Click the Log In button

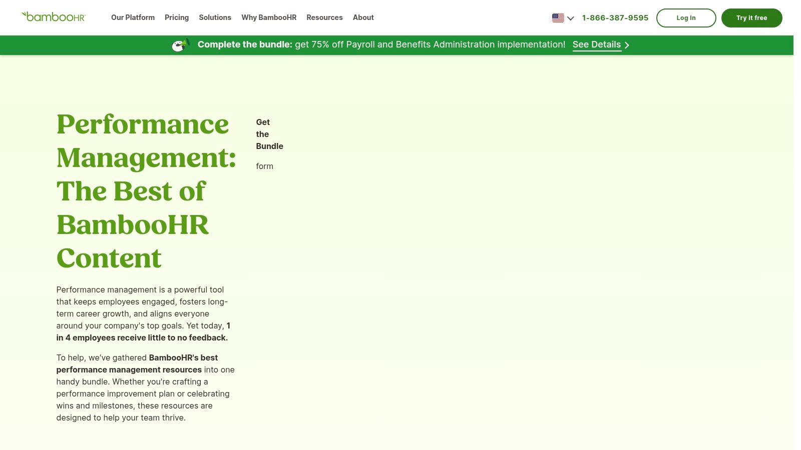[686, 17]
